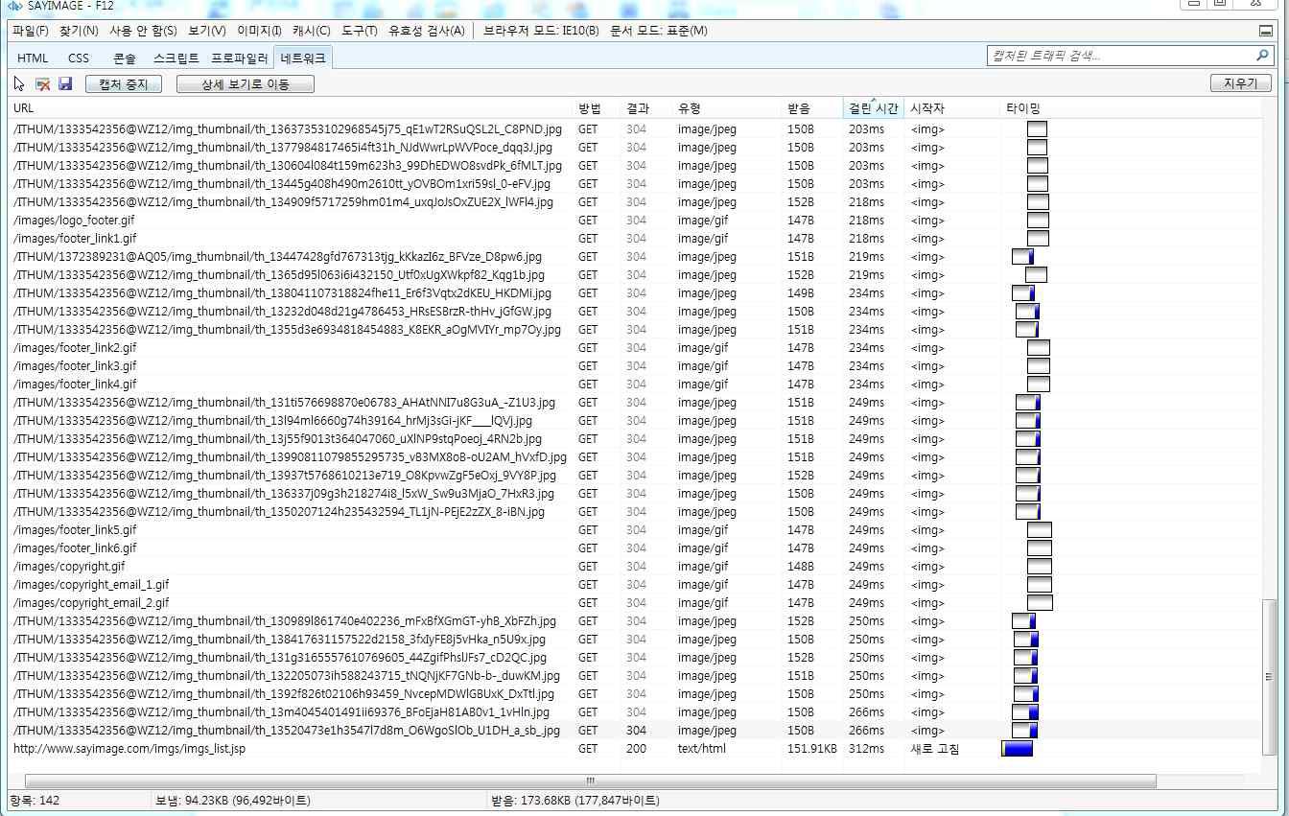Viewport: 1289px width, 816px height.
Task: Click the 받음: 173.68KB status bar entry
Action: pyautogui.click(x=575, y=801)
